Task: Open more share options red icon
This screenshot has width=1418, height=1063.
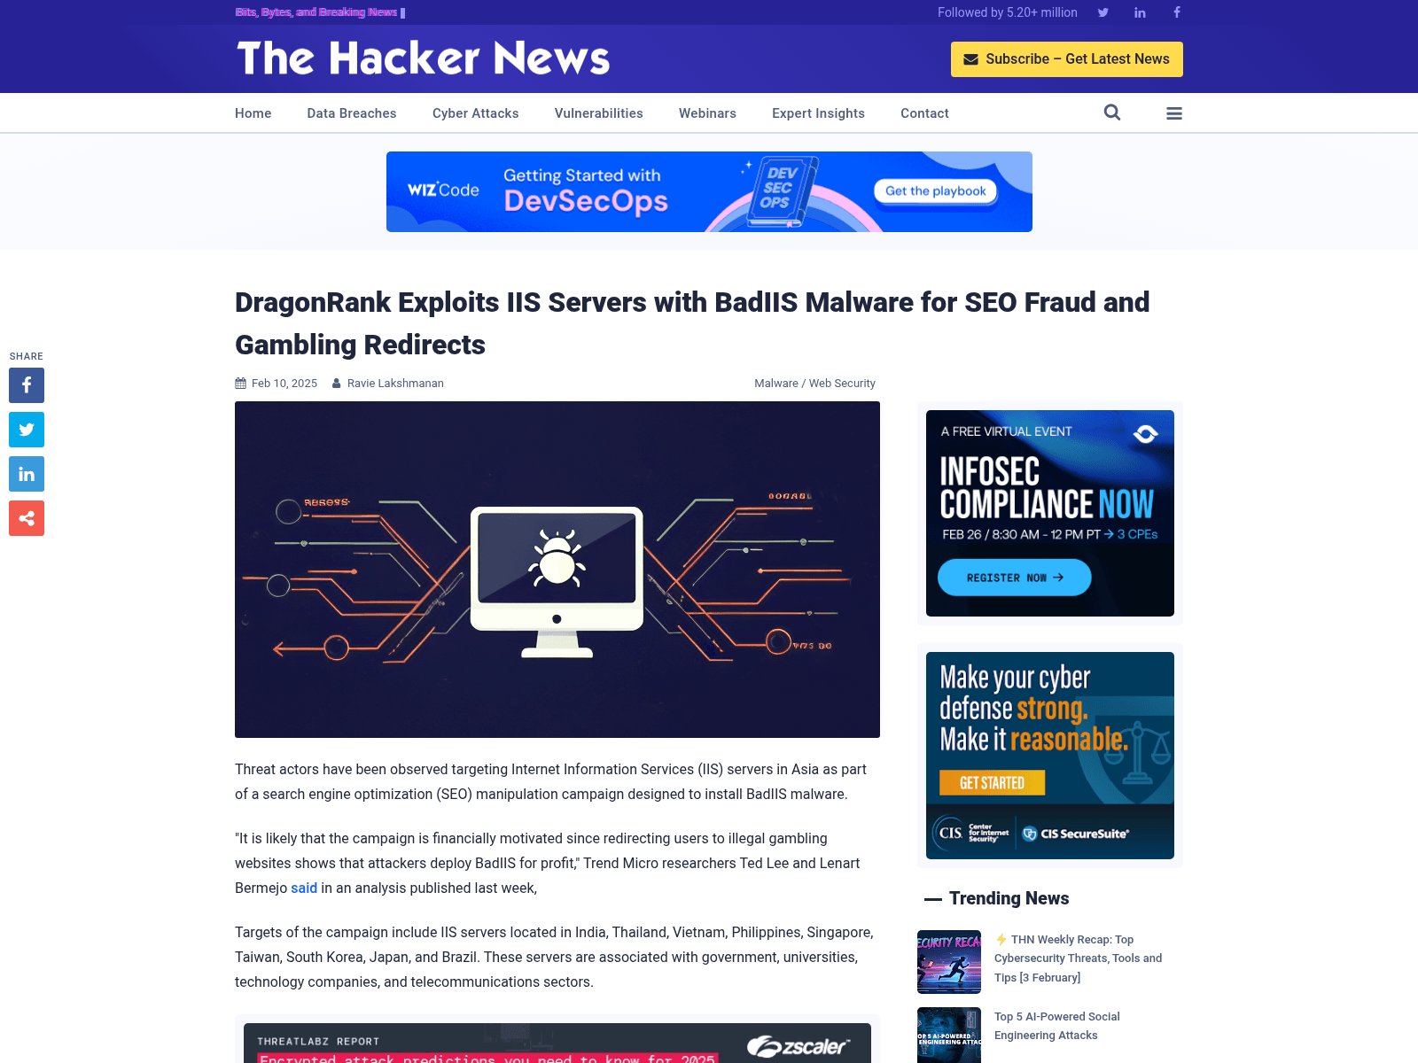Action: (27, 518)
